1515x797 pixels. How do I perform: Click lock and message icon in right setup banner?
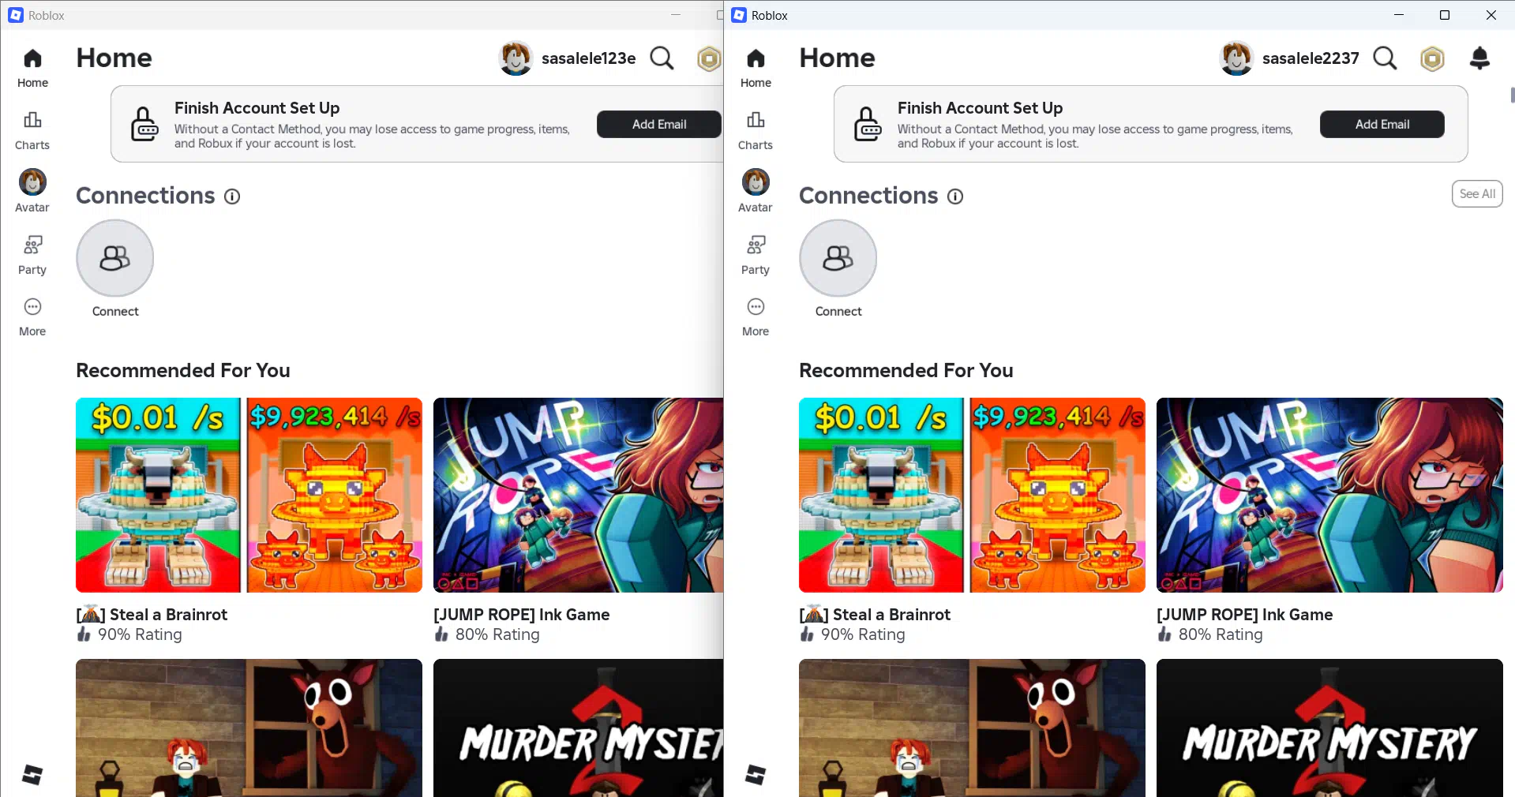(x=868, y=124)
